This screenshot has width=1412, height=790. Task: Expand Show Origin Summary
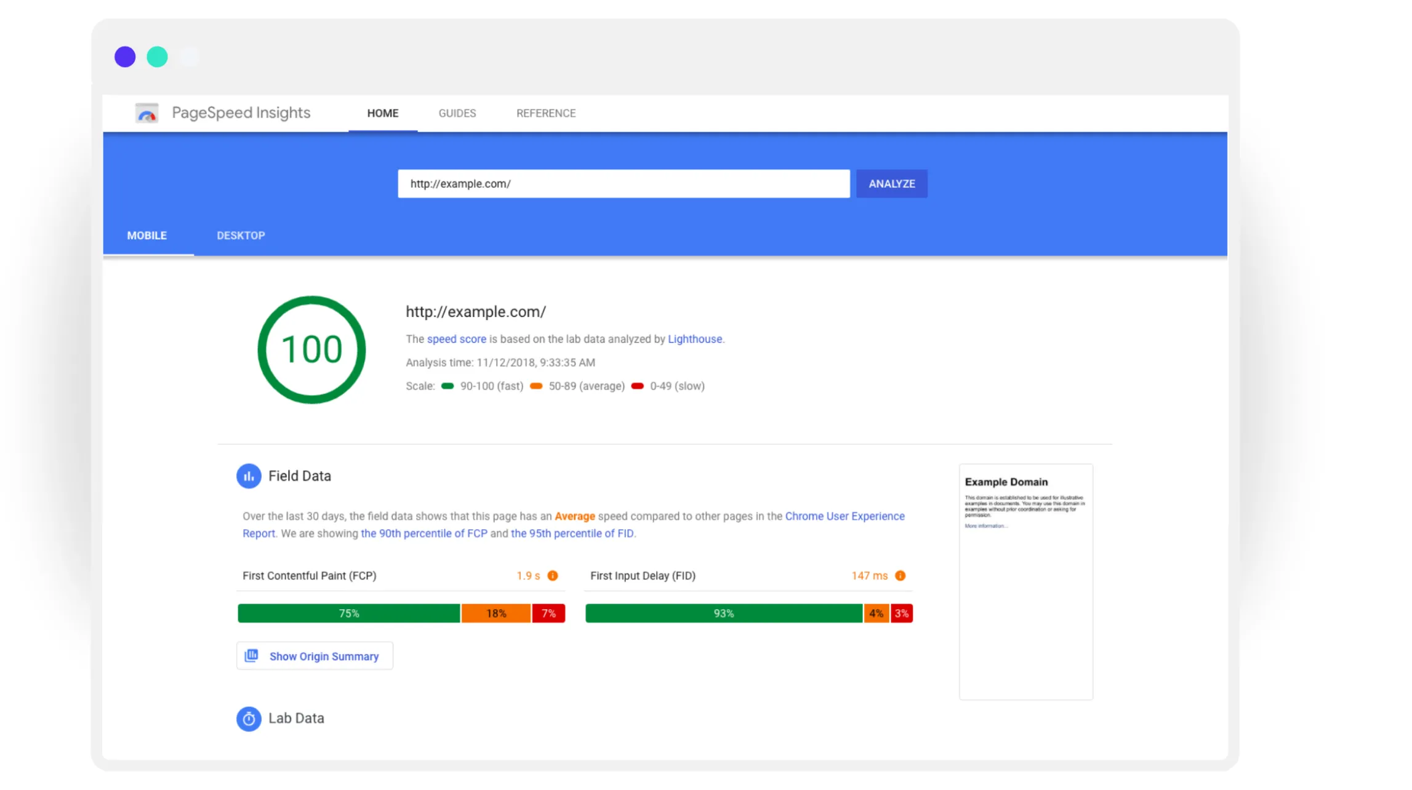pos(315,656)
